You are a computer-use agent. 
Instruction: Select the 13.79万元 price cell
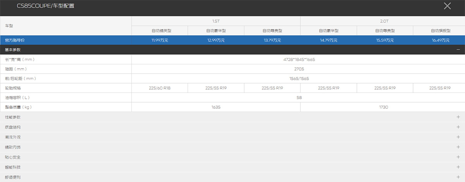tap(272, 40)
